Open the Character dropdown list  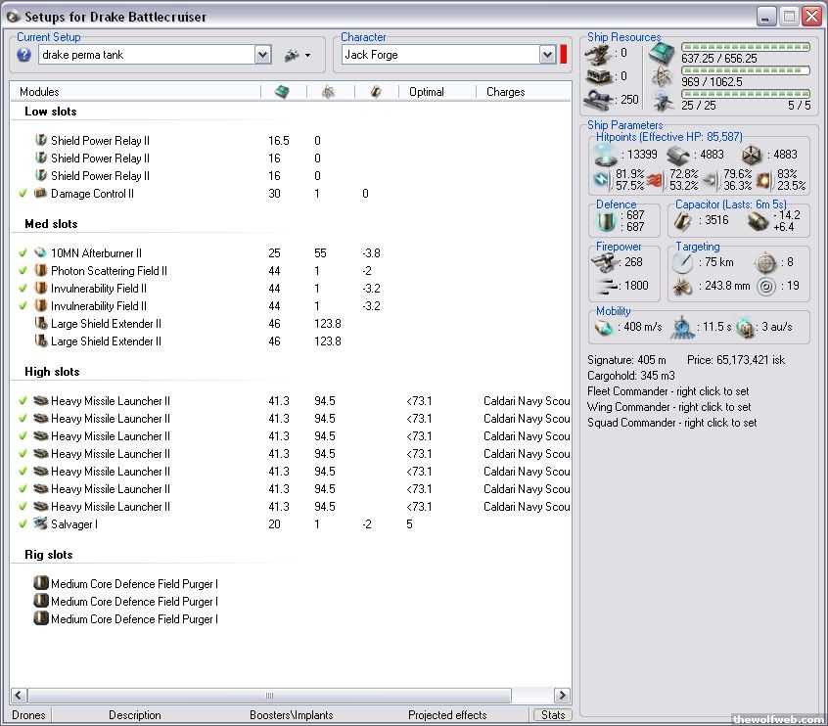(547, 55)
